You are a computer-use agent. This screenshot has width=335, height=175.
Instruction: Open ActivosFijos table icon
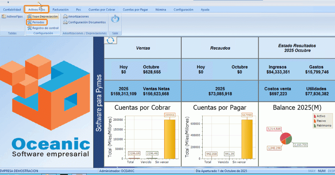4,16
